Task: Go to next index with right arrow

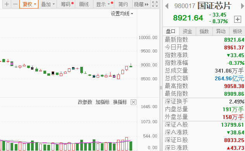Action: tap(243, 6)
